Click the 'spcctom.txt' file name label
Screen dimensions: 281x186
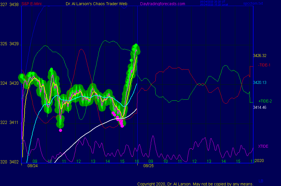(x=253, y=3)
